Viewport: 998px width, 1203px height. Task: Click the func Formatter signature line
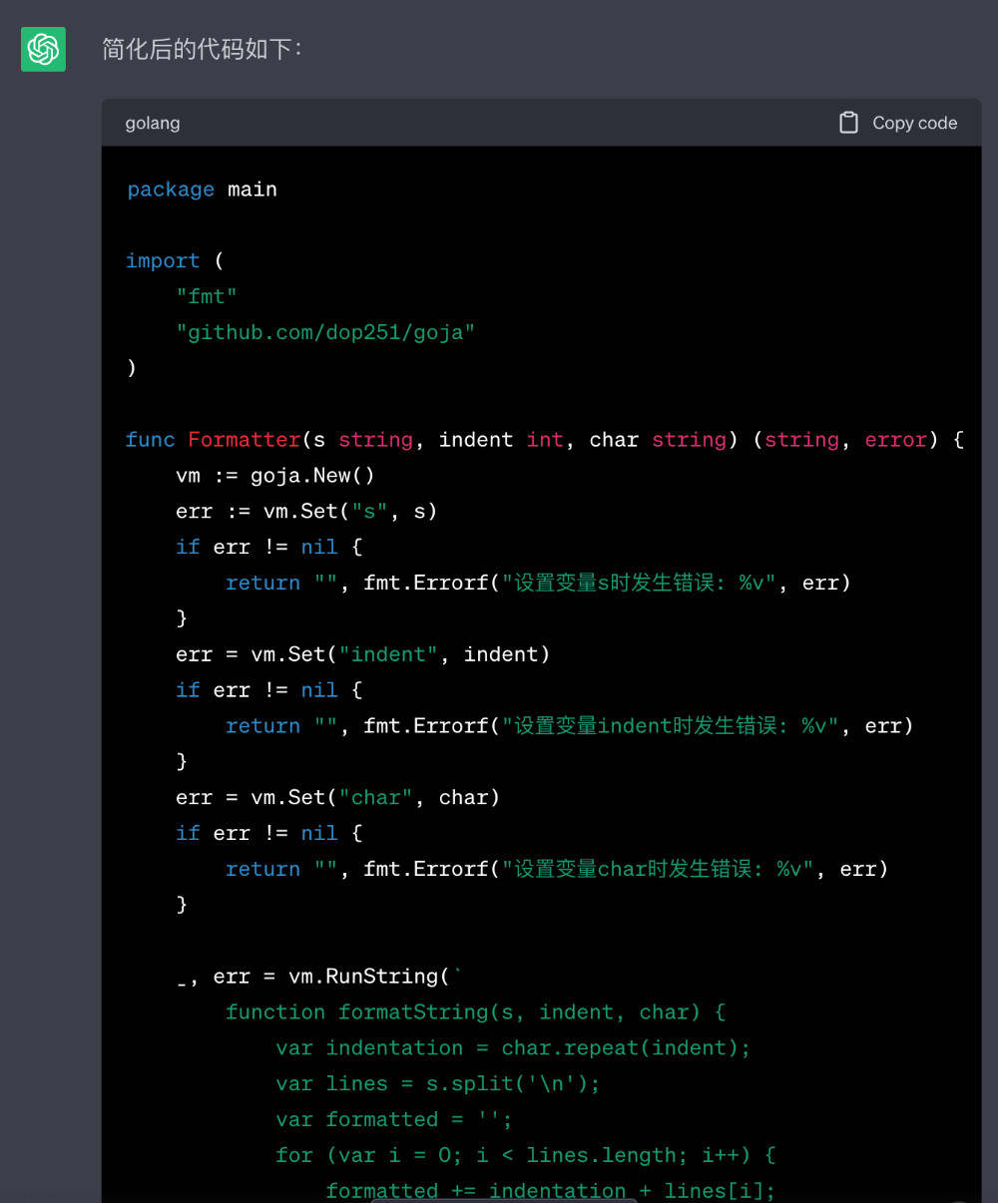pos(545,440)
